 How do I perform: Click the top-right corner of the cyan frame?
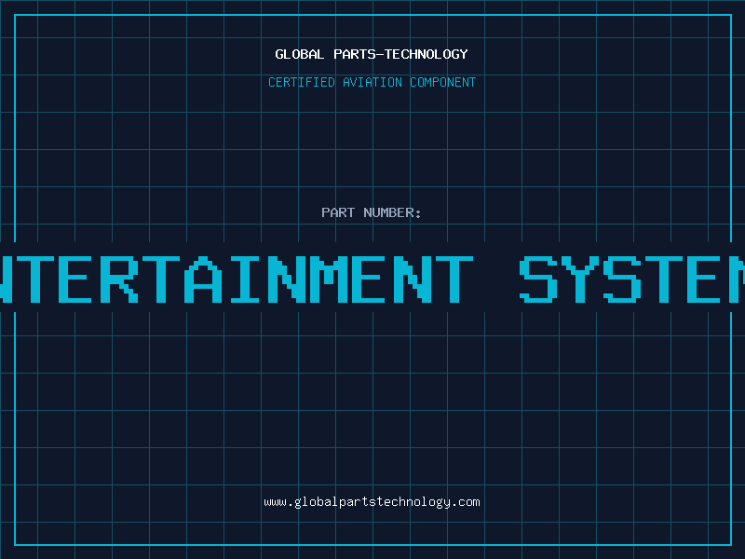click(x=731, y=14)
